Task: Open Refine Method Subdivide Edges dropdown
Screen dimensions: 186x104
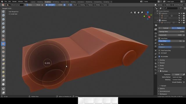Action: pyautogui.click(x=178, y=77)
